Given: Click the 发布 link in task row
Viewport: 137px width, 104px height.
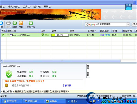Looking at the screenshot, I should click(108, 35).
